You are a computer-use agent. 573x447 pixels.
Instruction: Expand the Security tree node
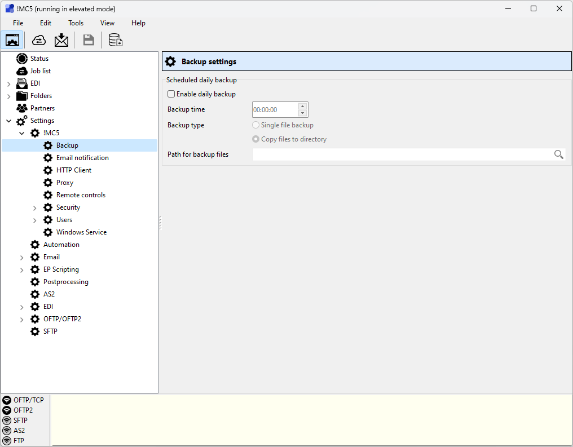[35, 208]
